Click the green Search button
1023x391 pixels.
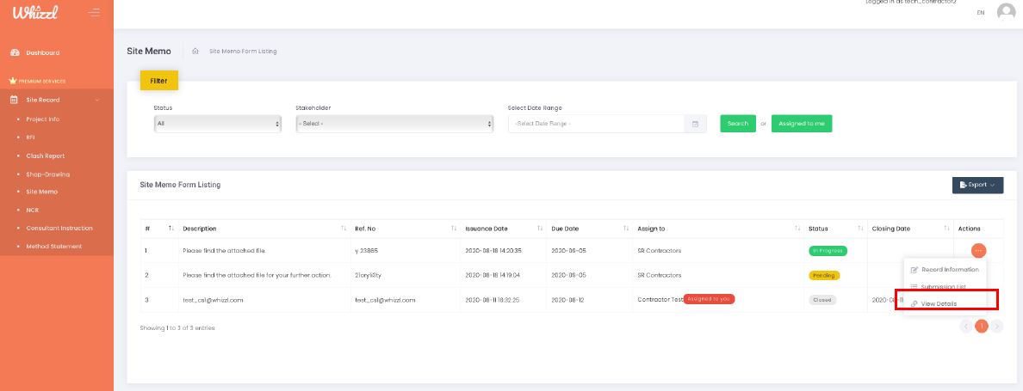(x=737, y=124)
